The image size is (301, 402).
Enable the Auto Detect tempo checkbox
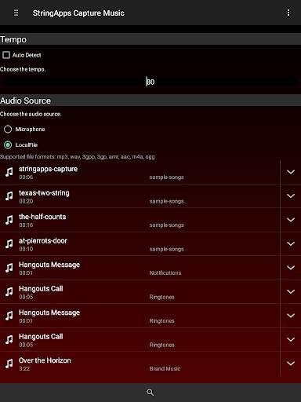pyautogui.click(x=6, y=55)
